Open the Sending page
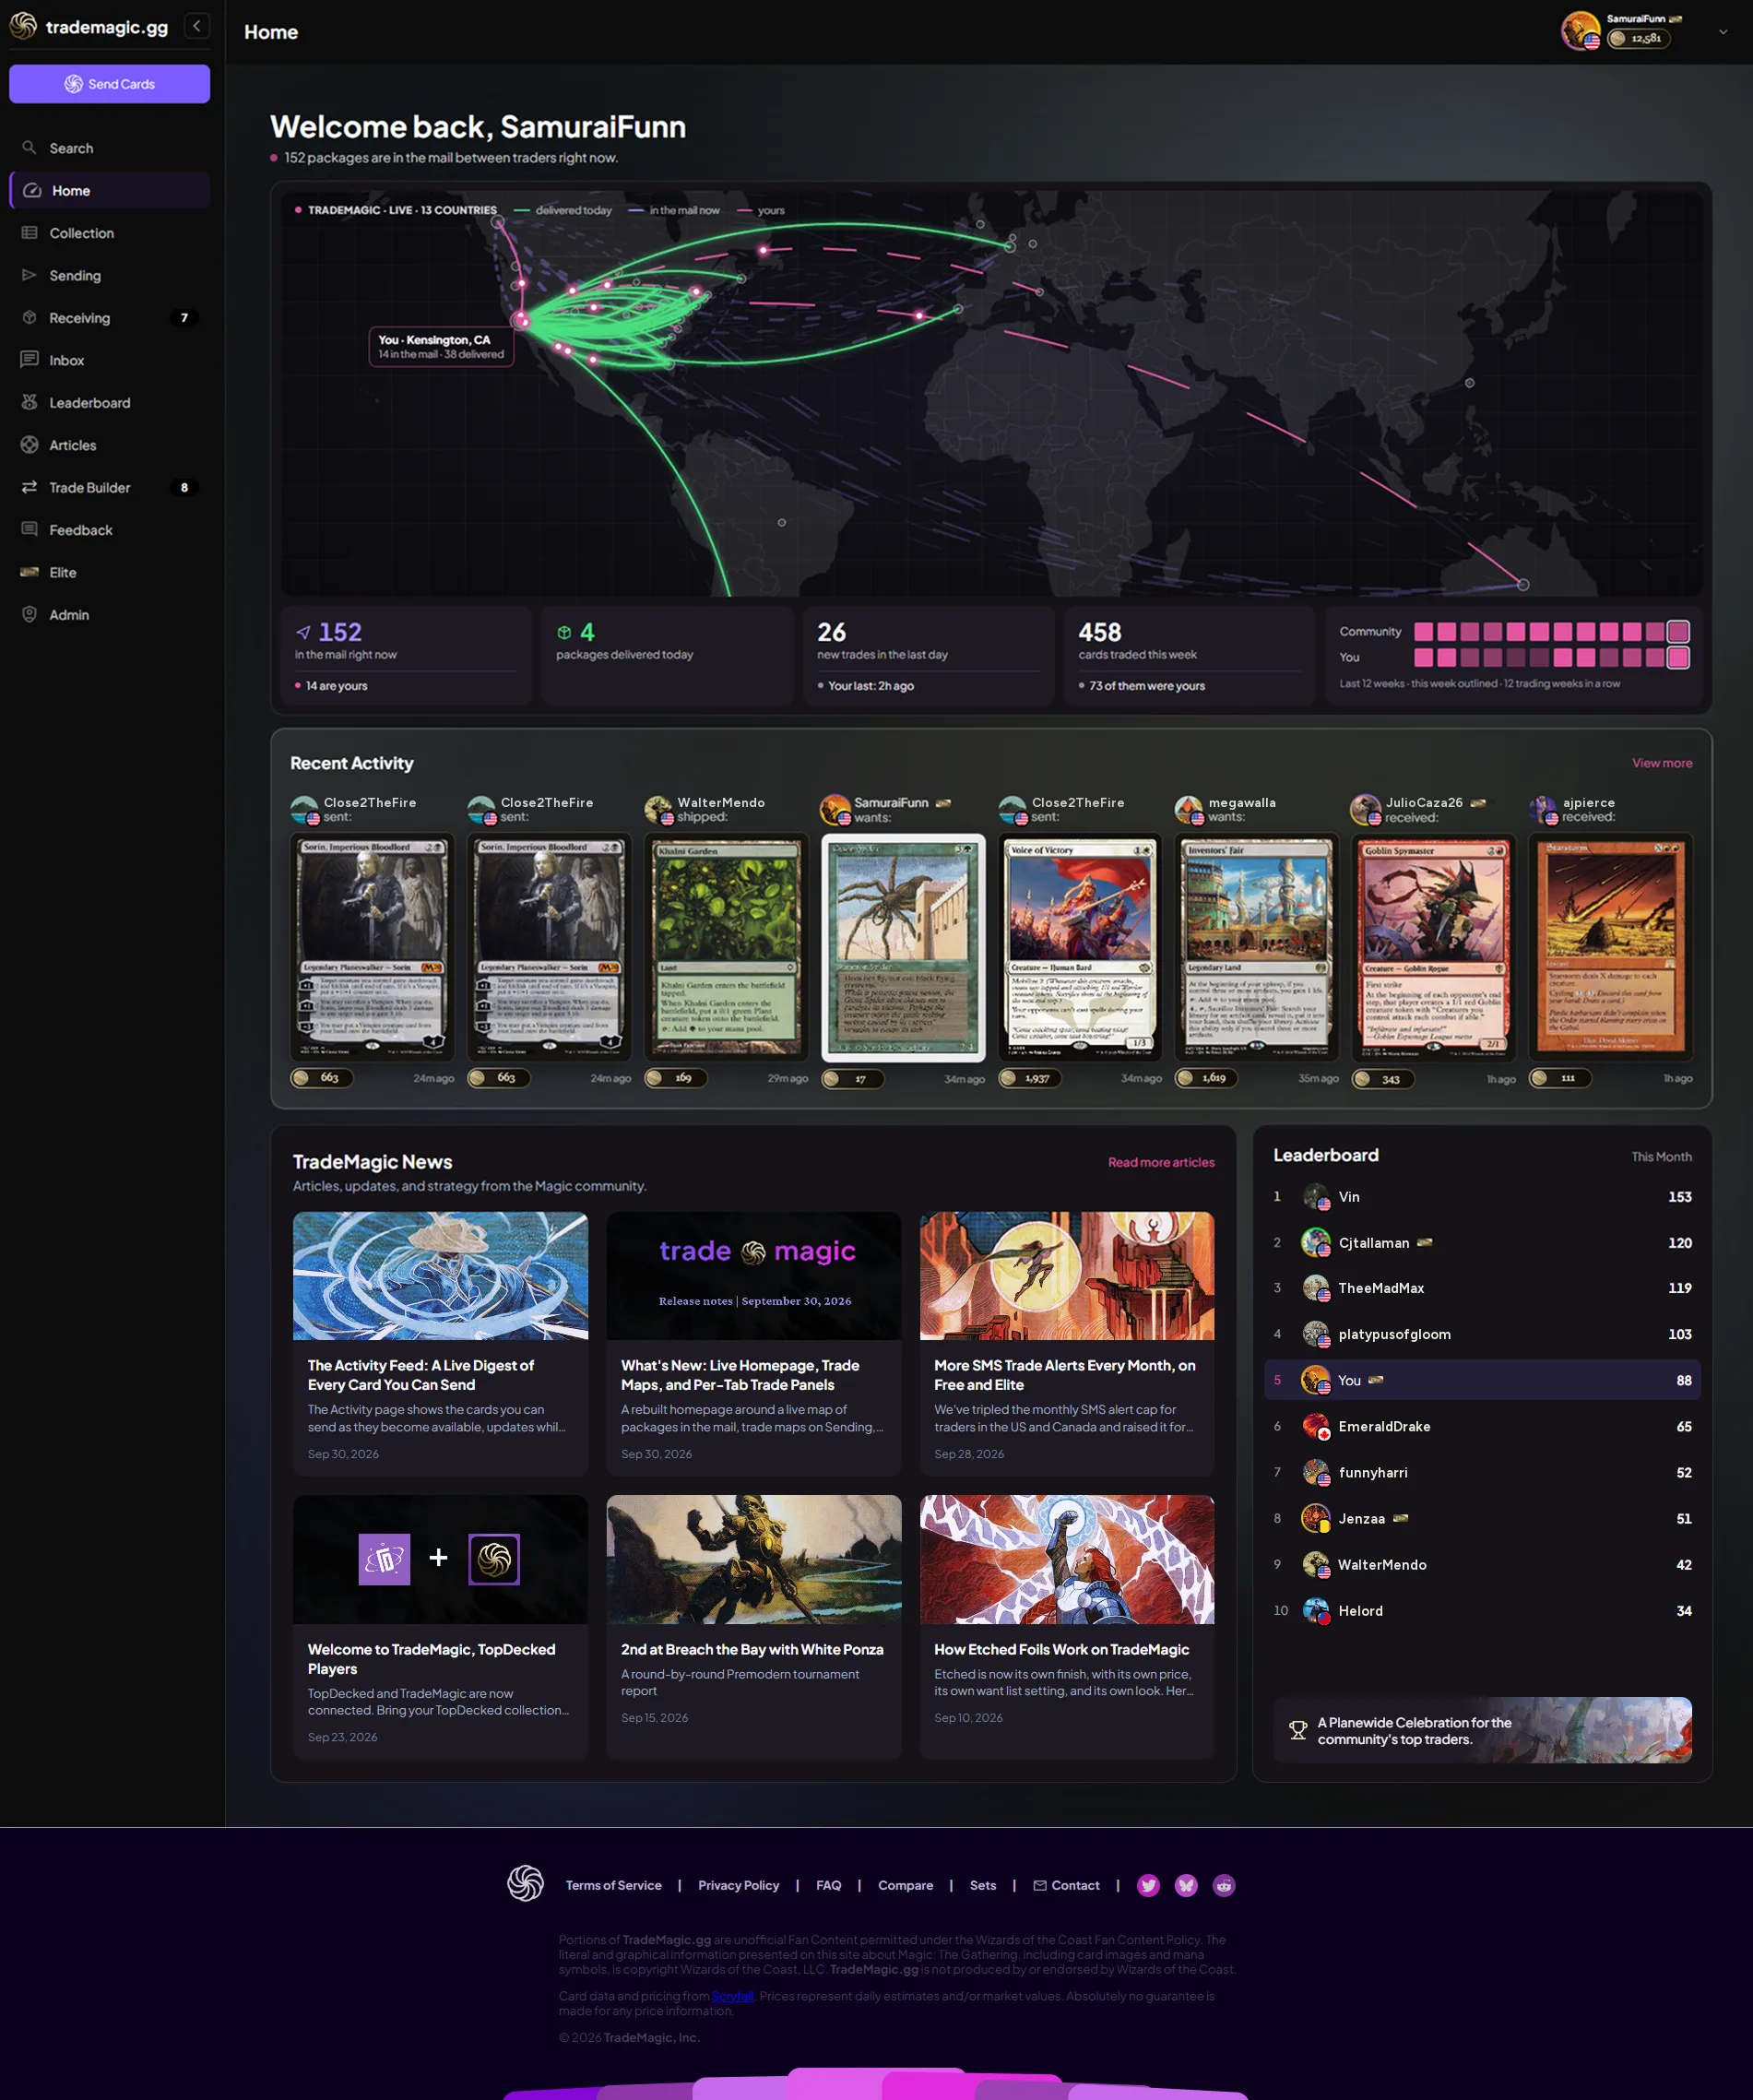1753x2100 pixels. click(x=110, y=275)
